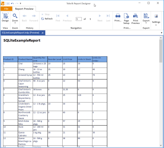
Task: Open the document tabs list dropdown
Action: point(161,33)
